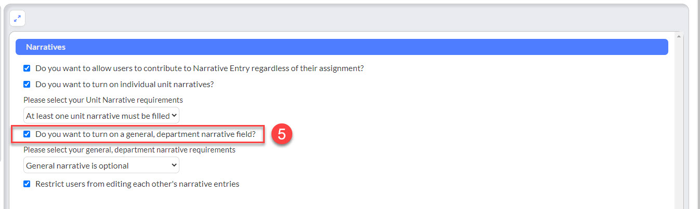
Task: Click 'general, department narrative requirements' caption text
Action: (129, 149)
